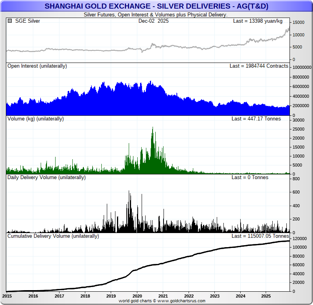Click the 'Open Interest (unilaterally)' panel label
This screenshot has width=313, height=305.
[37, 66]
